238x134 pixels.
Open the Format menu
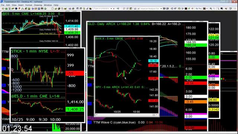(29, 5)
